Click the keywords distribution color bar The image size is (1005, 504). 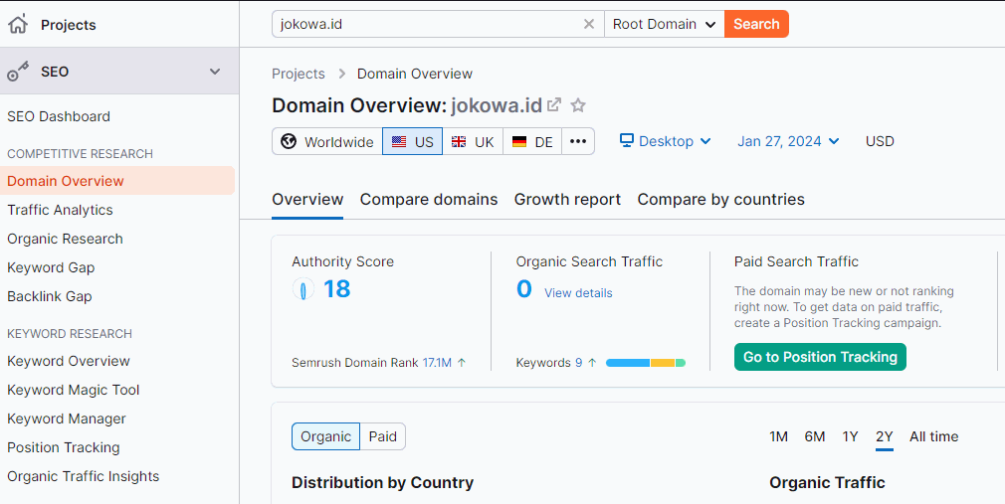coord(646,363)
